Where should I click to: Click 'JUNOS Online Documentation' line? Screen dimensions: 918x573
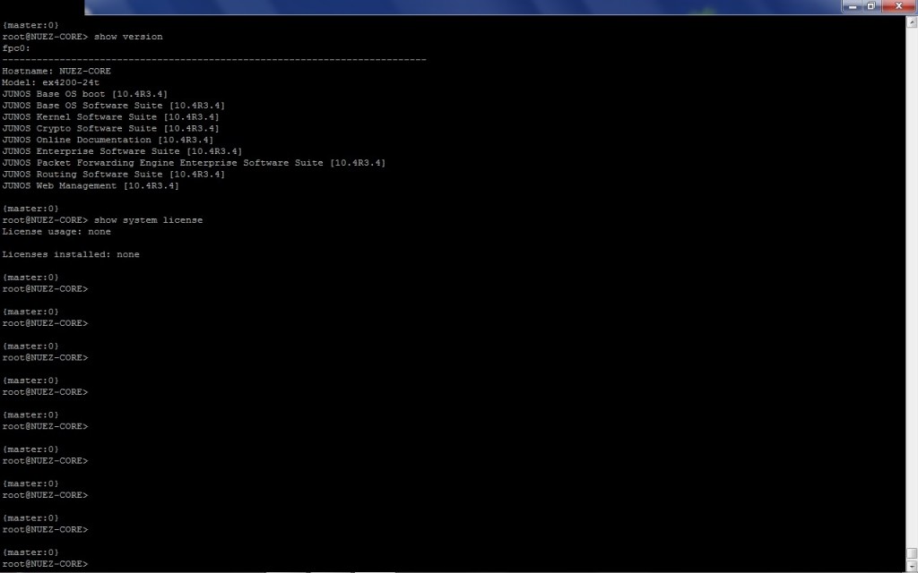point(108,140)
